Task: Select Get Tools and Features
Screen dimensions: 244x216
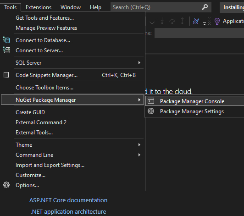Action: 45,18
